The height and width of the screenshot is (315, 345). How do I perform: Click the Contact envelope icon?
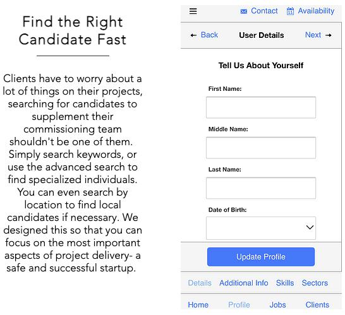tap(243, 11)
